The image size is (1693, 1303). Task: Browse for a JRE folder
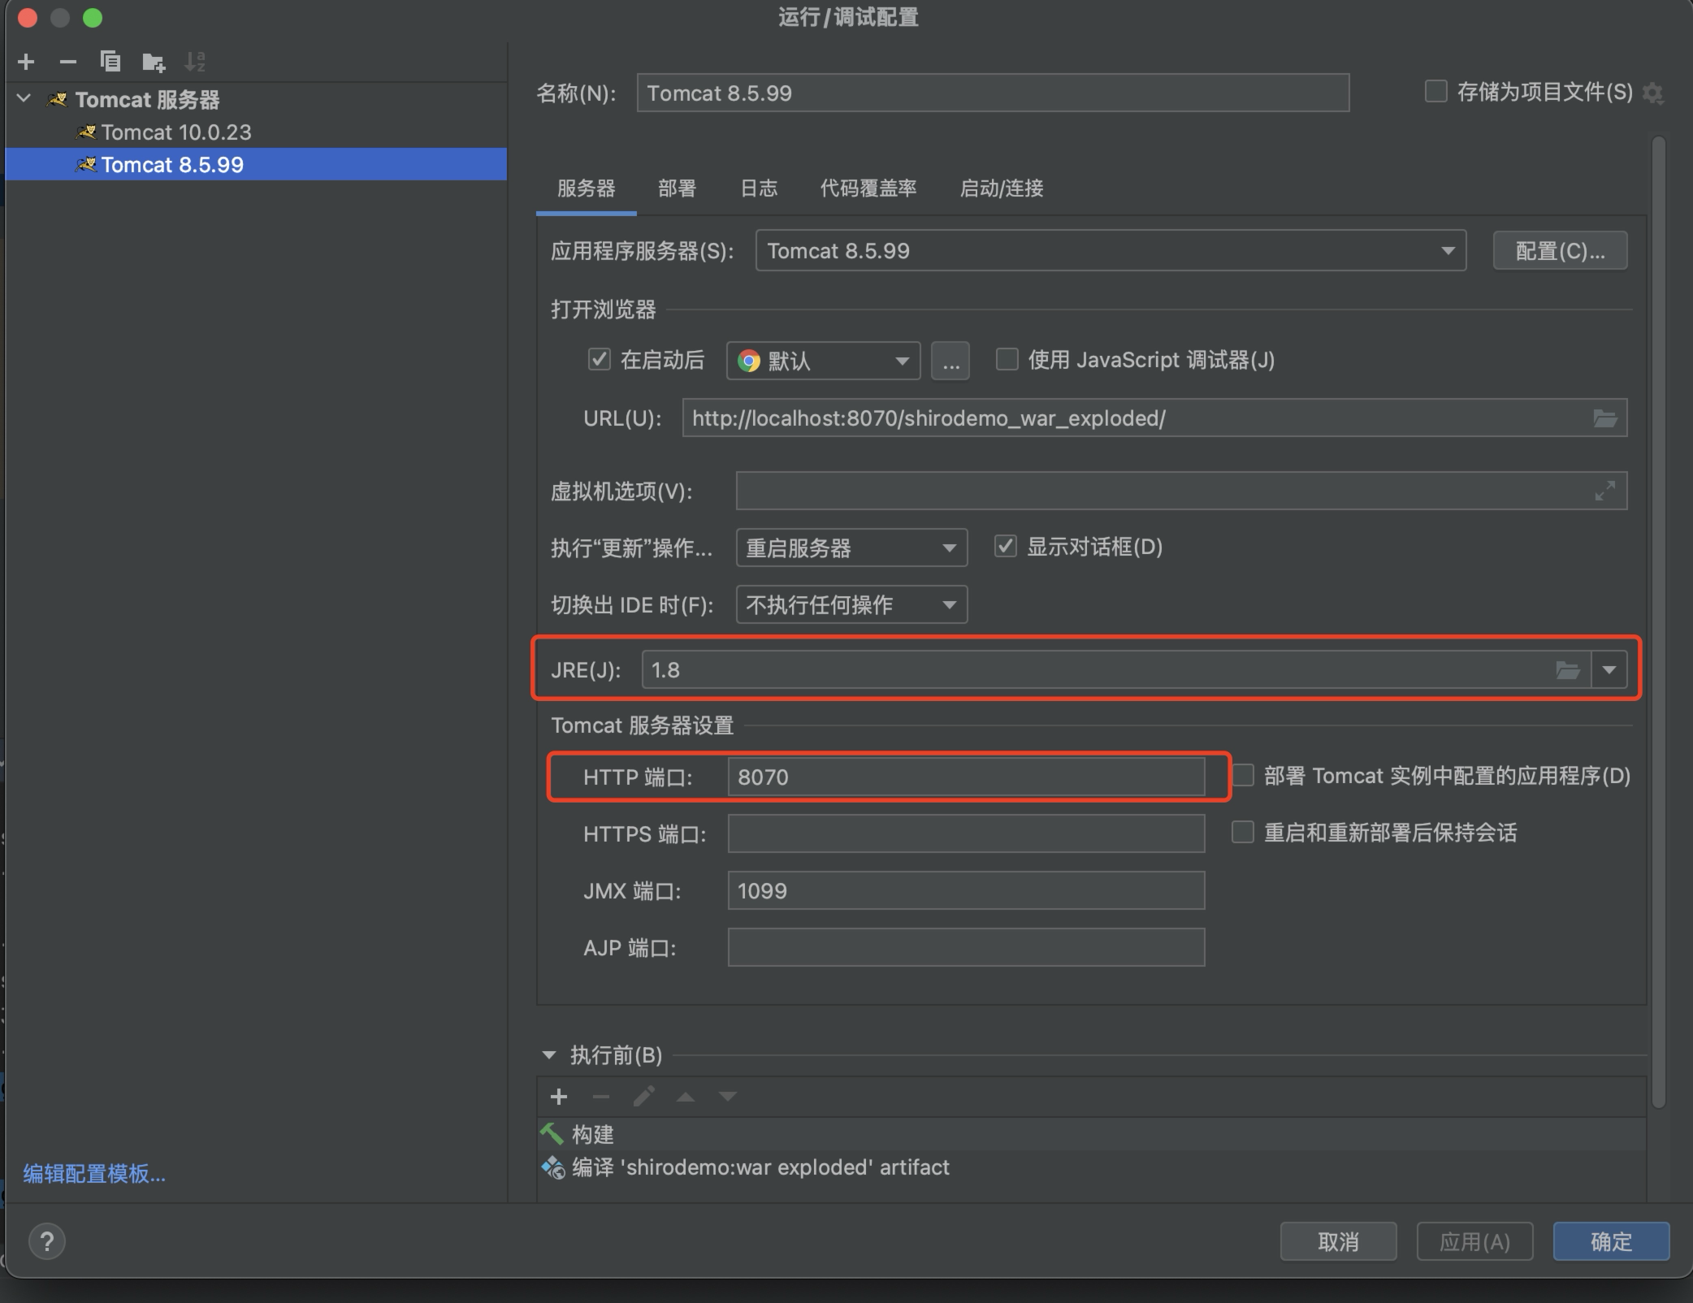1568,670
